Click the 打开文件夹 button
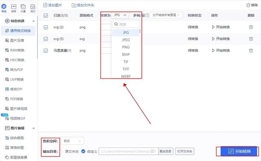The image size is (261, 161). point(185,151)
